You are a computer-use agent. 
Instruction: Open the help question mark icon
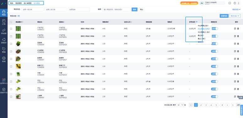point(235,3)
